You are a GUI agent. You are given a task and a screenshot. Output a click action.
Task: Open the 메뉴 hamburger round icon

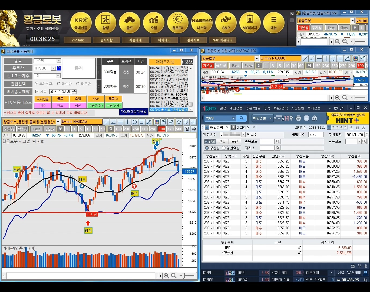tap(274, 23)
